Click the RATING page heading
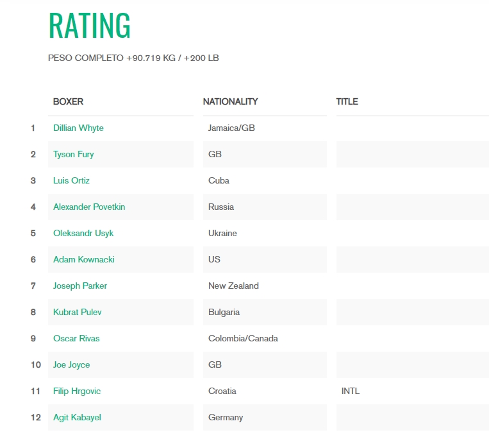Image resolution: width=489 pixels, height=437 pixels. tap(90, 25)
